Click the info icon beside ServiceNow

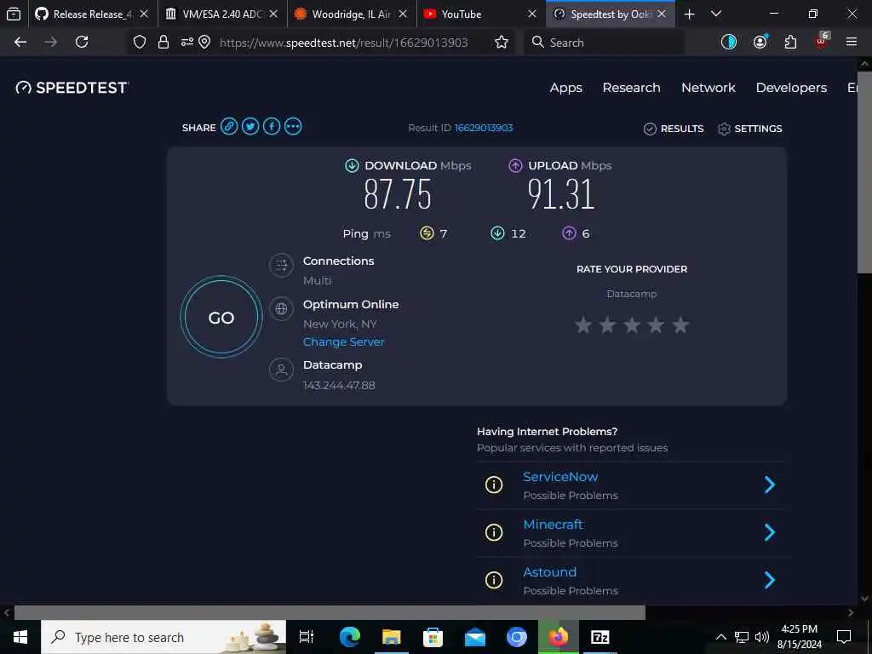click(494, 485)
